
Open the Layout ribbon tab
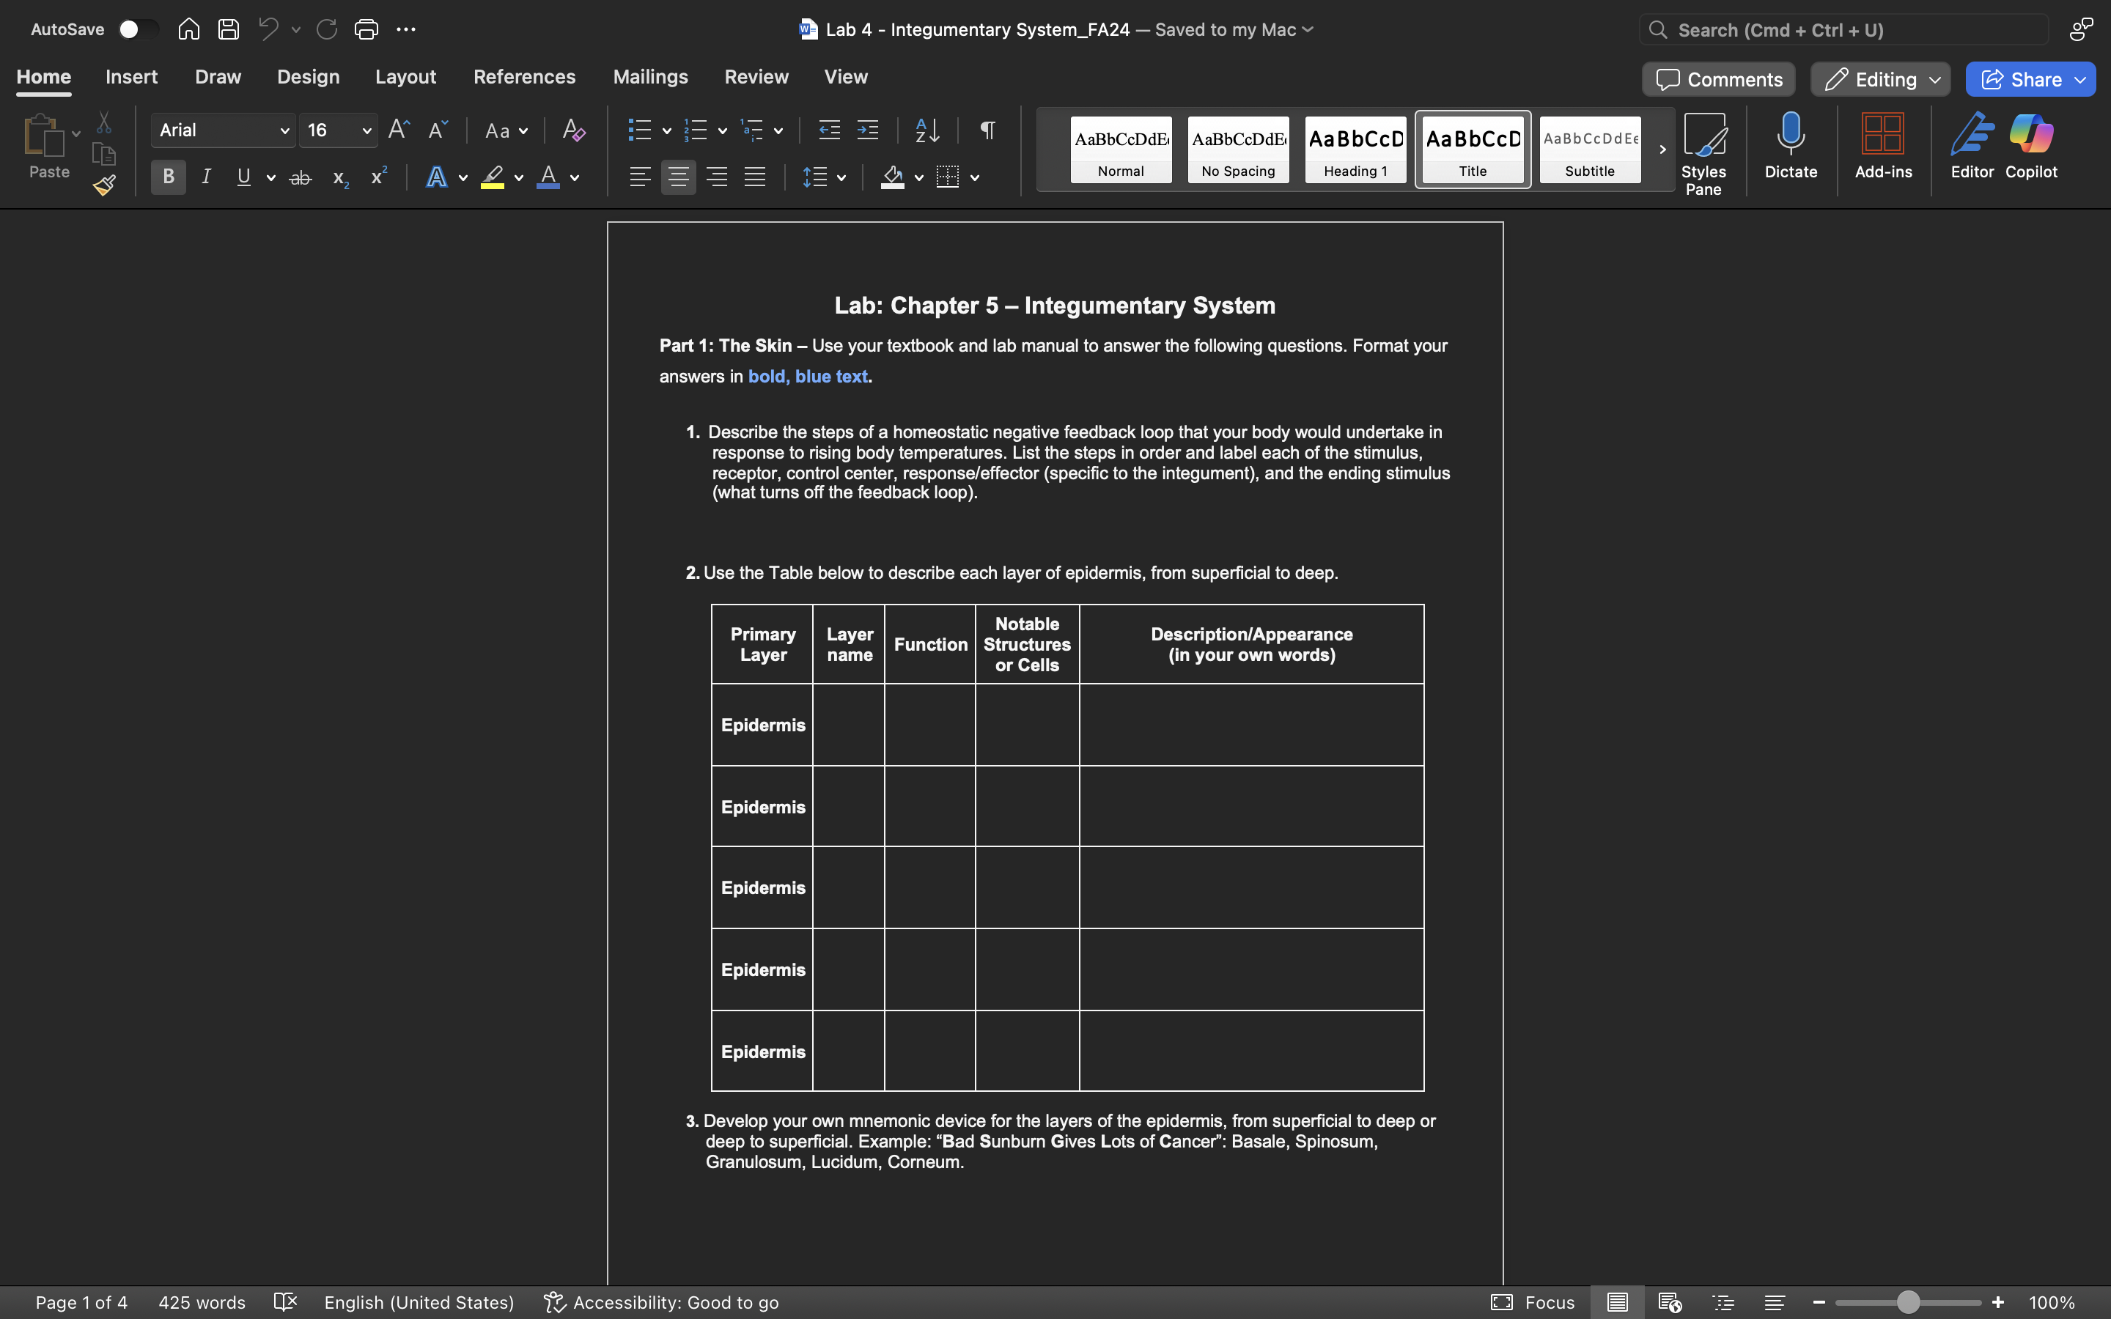tap(405, 77)
